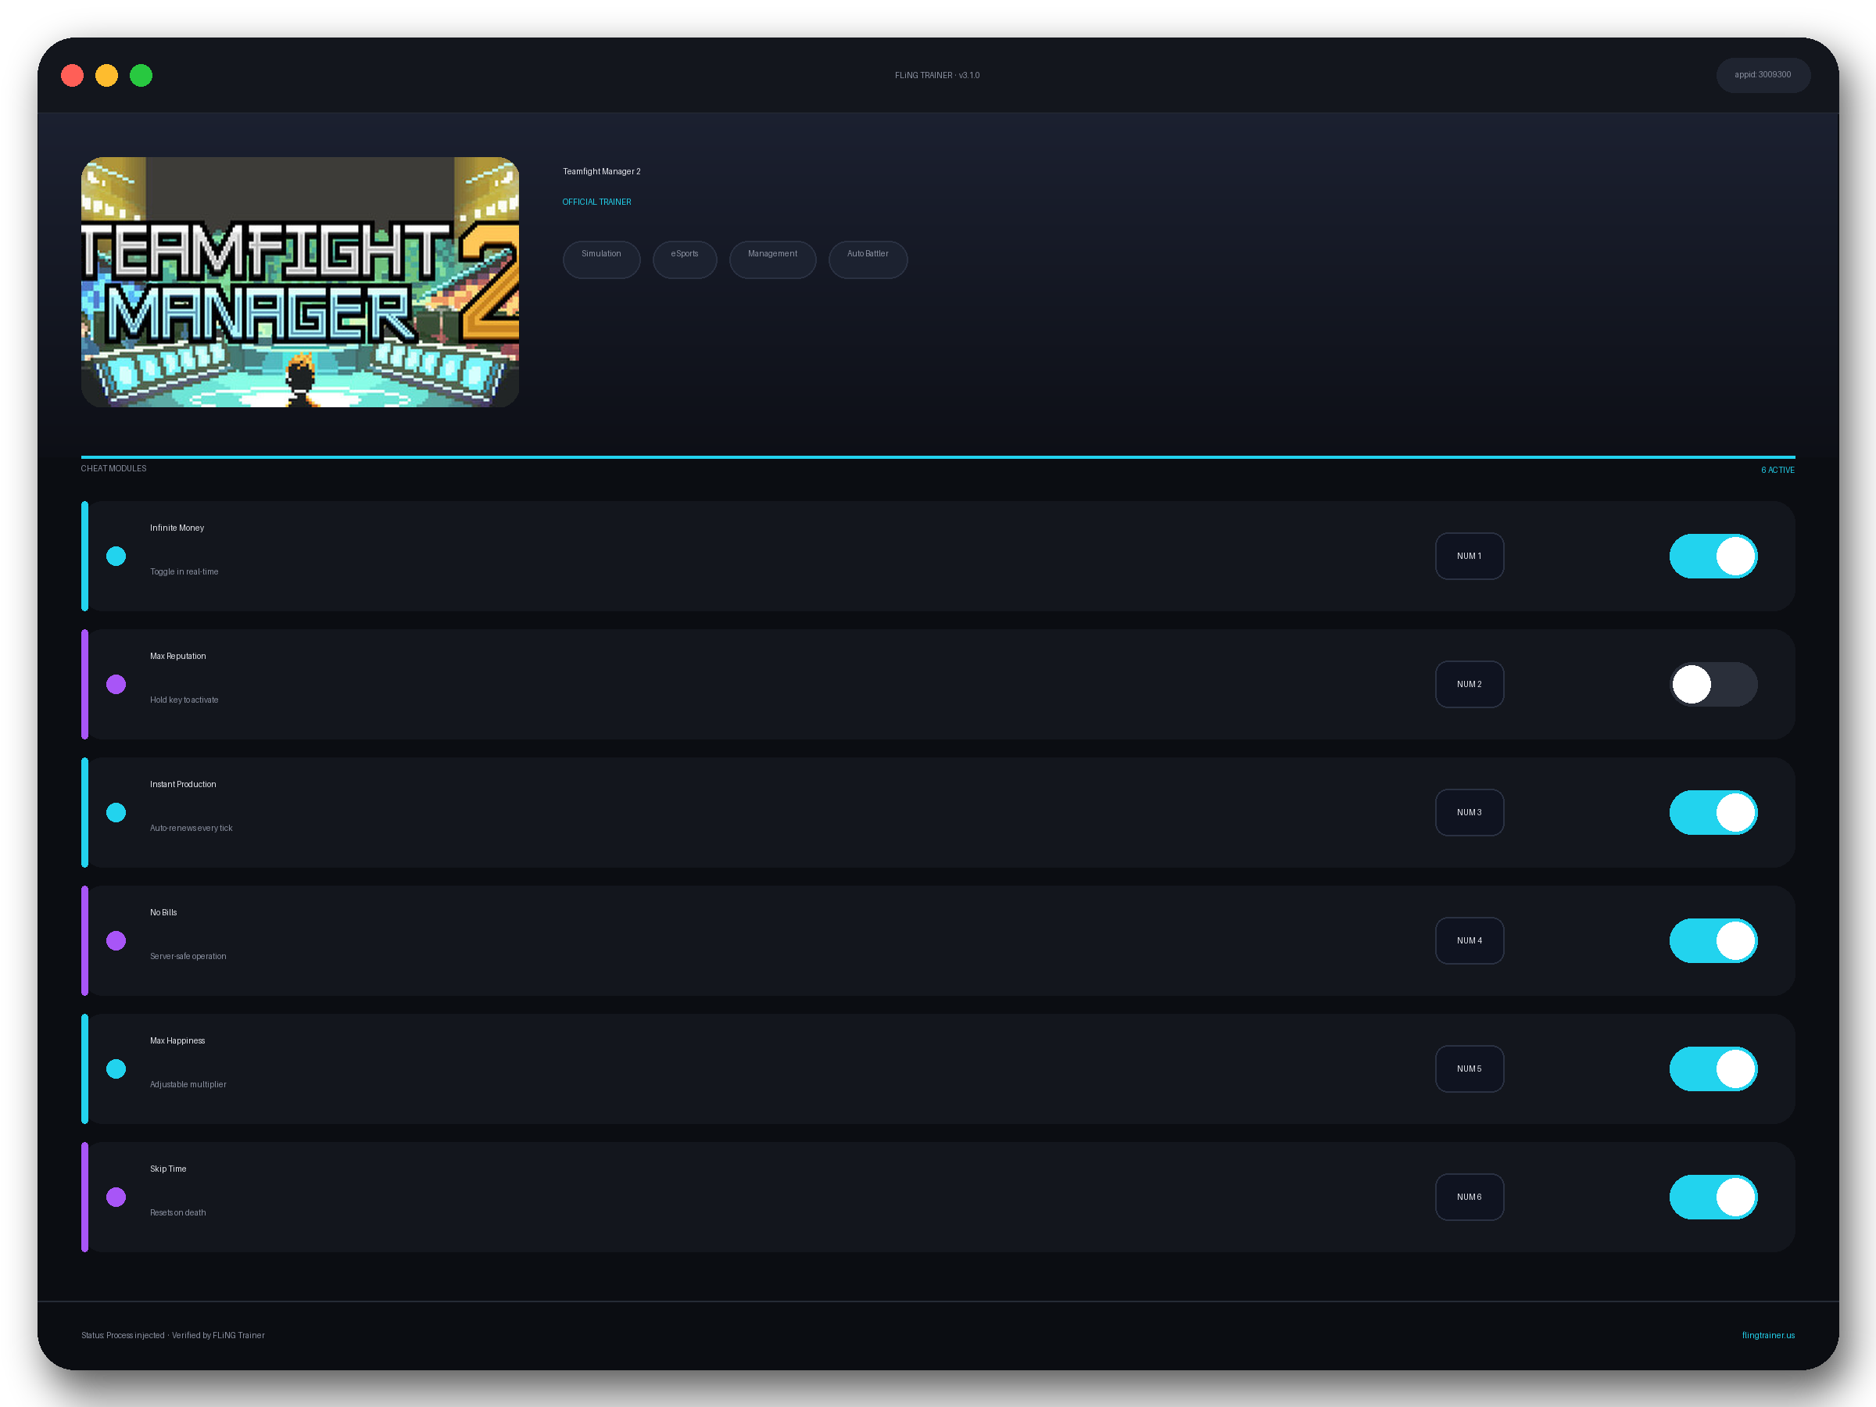The image size is (1876, 1407).
Task: Click the Skip Time label
Action: point(168,1168)
